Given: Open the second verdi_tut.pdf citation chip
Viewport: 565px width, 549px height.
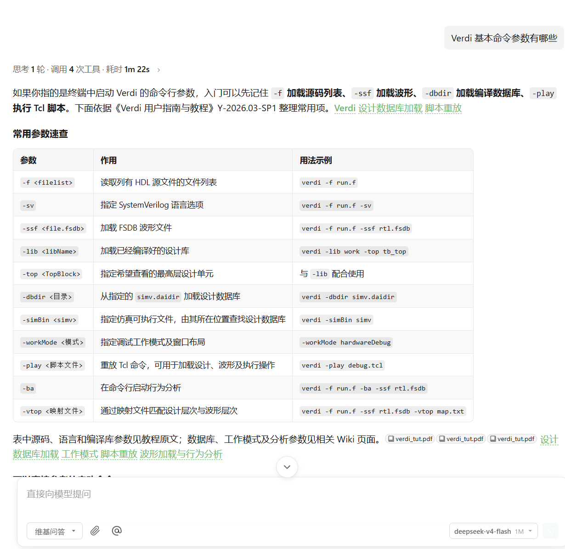Looking at the screenshot, I should point(461,439).
